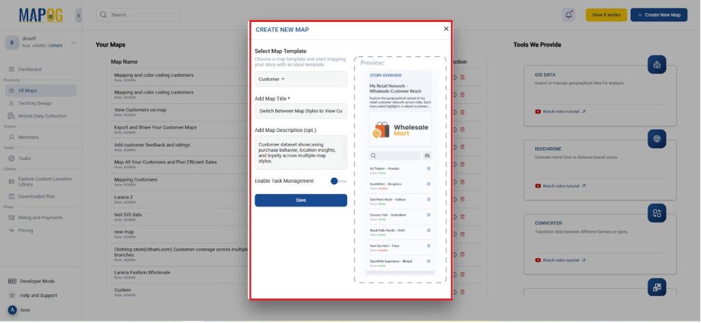The height and width of the screenshot is (323, 701).
Task: Close the Create New Map dialog
Action: [x=446, y=29]
